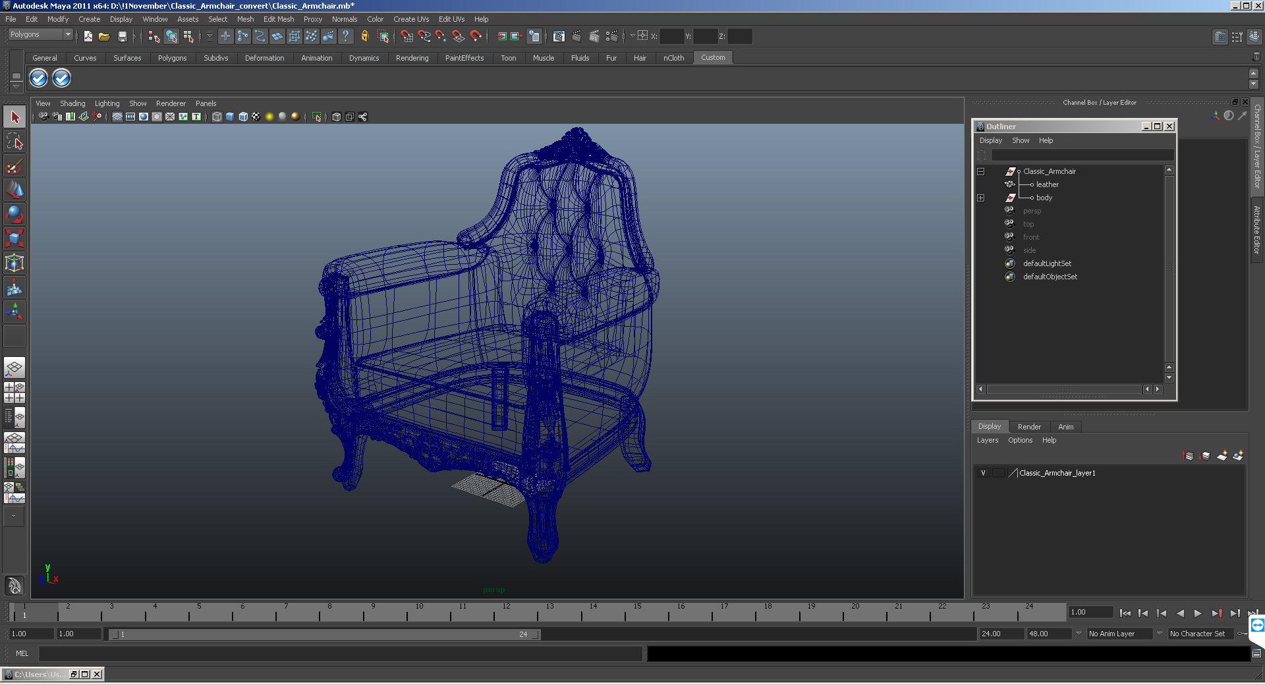
Task: Switch to the Render layer tab
Action: tap(1029, 427)
